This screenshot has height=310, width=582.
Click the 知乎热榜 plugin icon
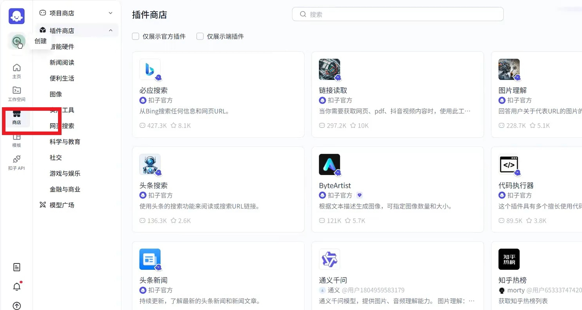509,259
